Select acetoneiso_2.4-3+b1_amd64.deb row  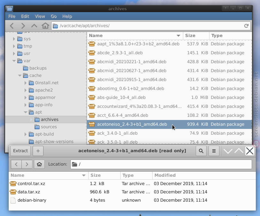[x=169, y=124]
